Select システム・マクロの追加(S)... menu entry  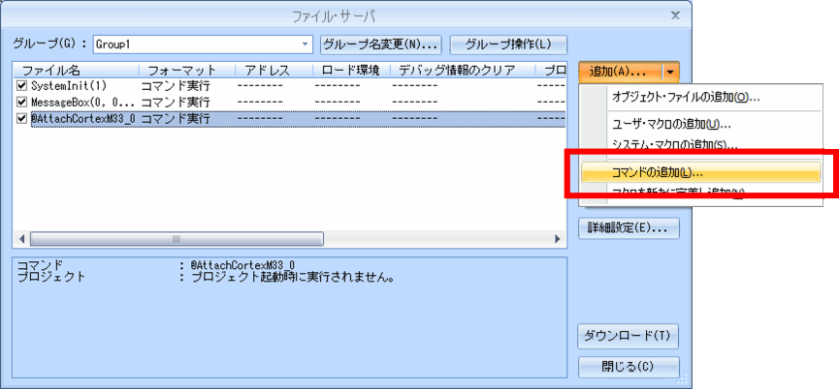click(x=674, y=144)
